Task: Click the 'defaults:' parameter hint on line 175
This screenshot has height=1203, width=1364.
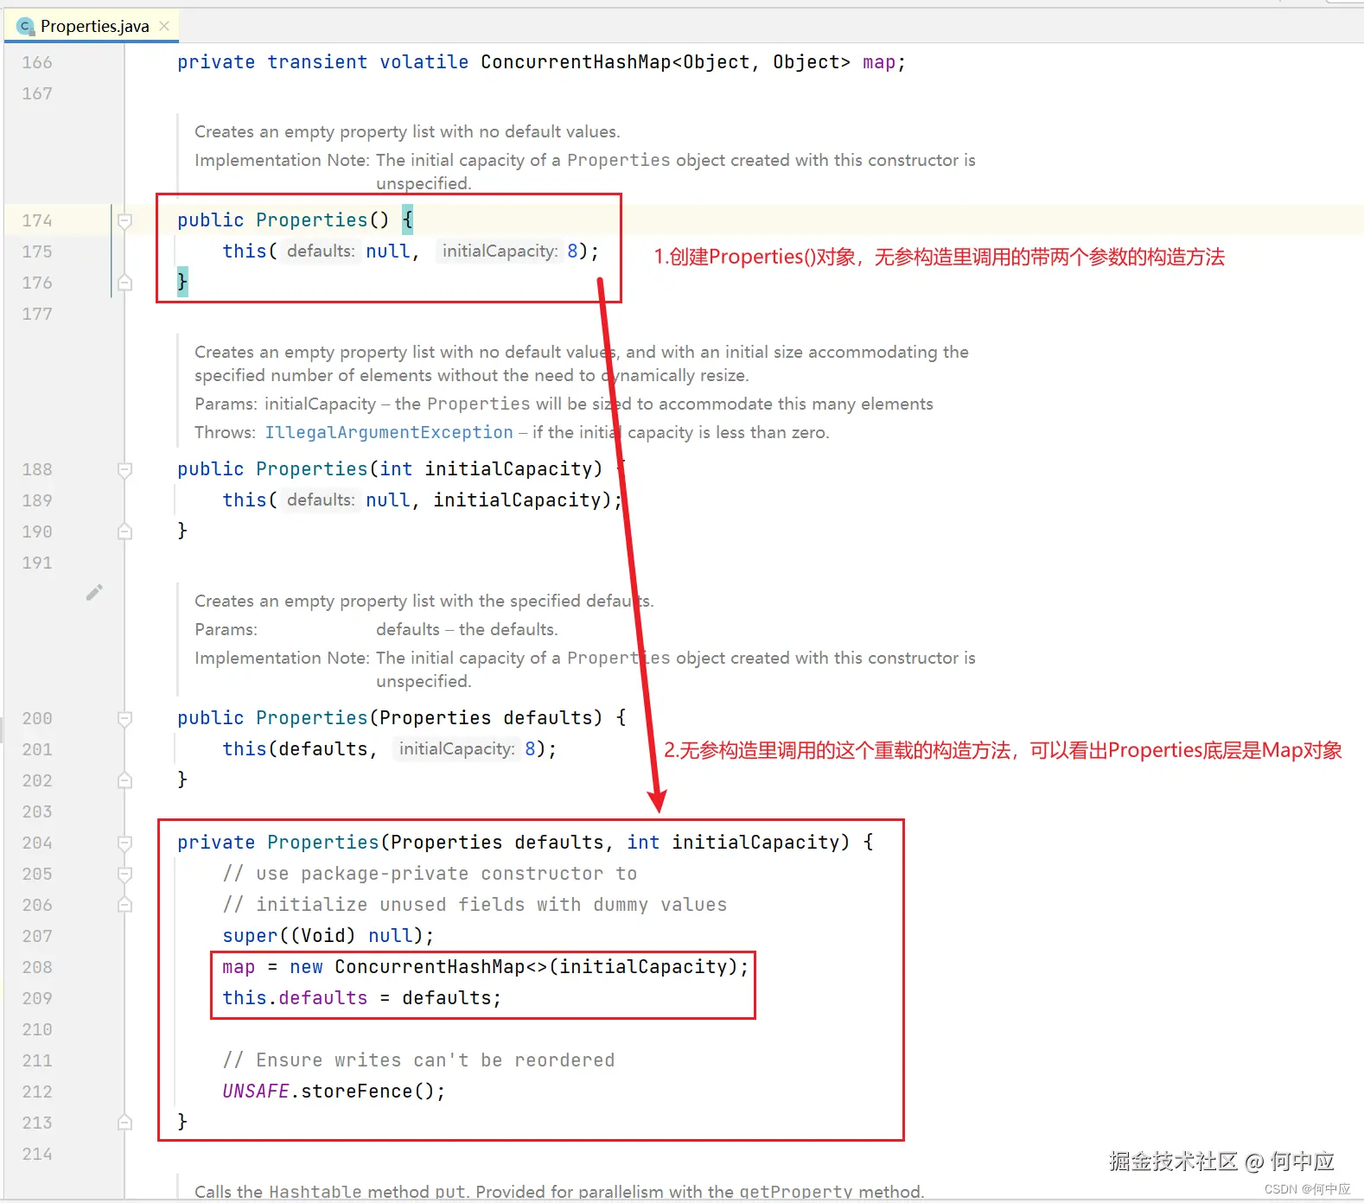Action: [321, 251]
